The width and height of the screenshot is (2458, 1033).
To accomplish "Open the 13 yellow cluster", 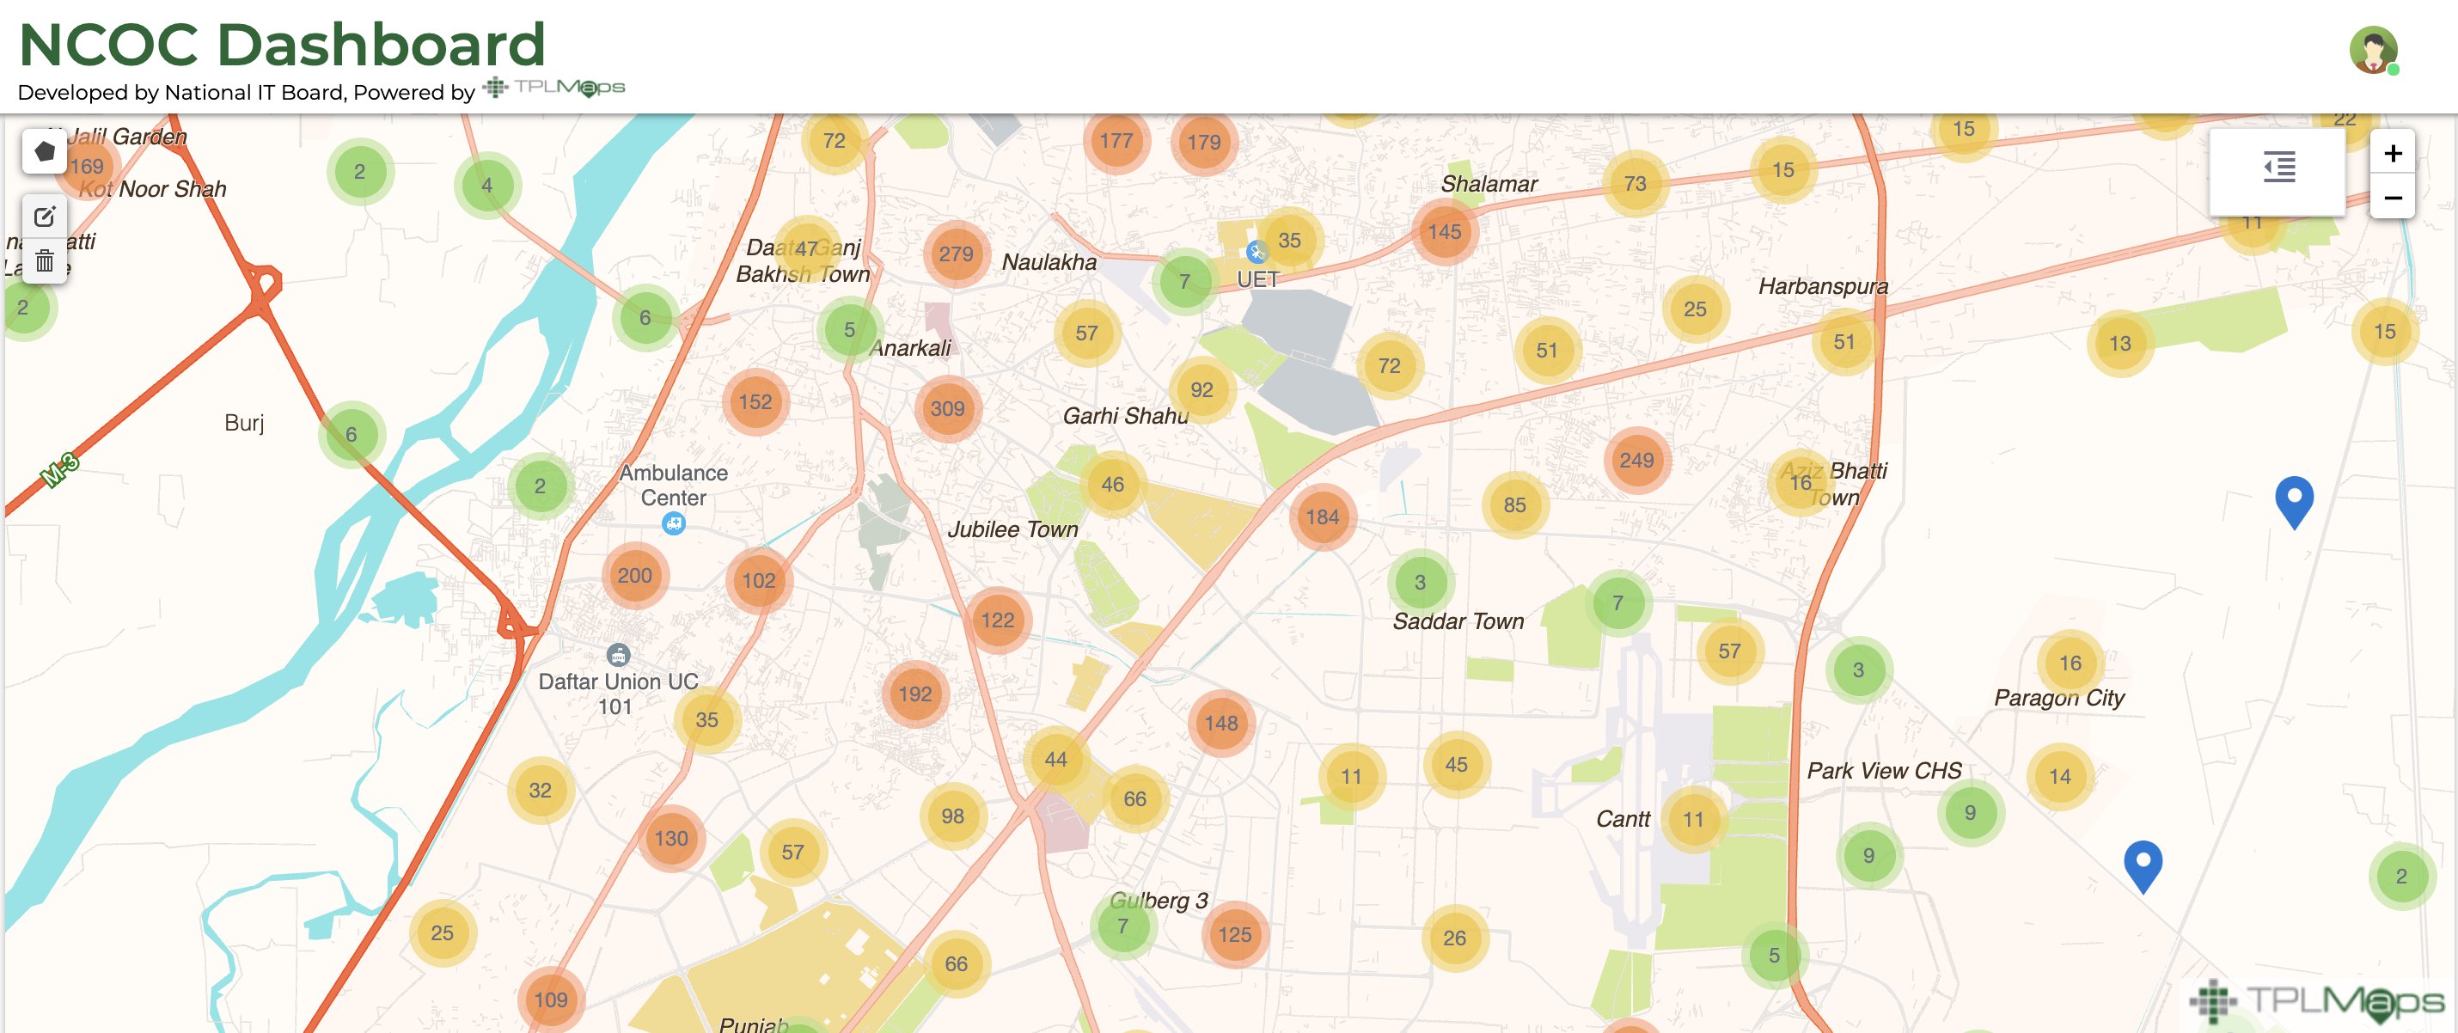I will [2119, 344].
